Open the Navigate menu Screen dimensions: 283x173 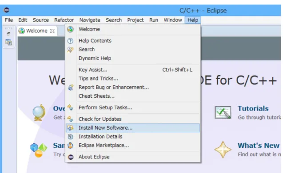90,20
